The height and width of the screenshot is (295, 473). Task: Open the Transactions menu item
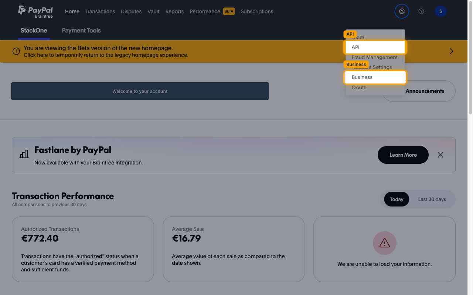(x=100, y=11)
